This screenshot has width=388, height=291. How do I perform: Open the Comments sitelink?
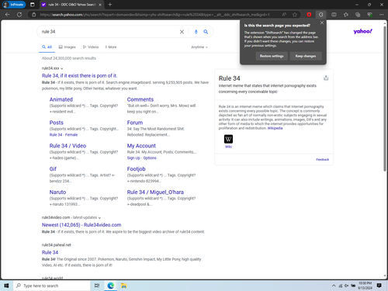140,99
